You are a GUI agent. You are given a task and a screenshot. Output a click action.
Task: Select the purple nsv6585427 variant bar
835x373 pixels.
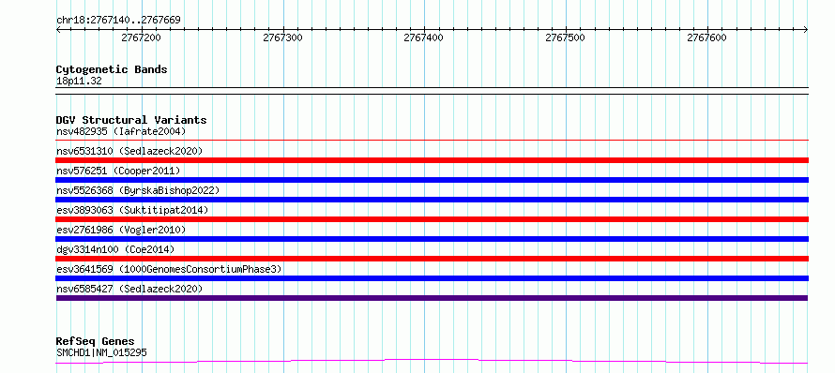click(x=432, y=298)
